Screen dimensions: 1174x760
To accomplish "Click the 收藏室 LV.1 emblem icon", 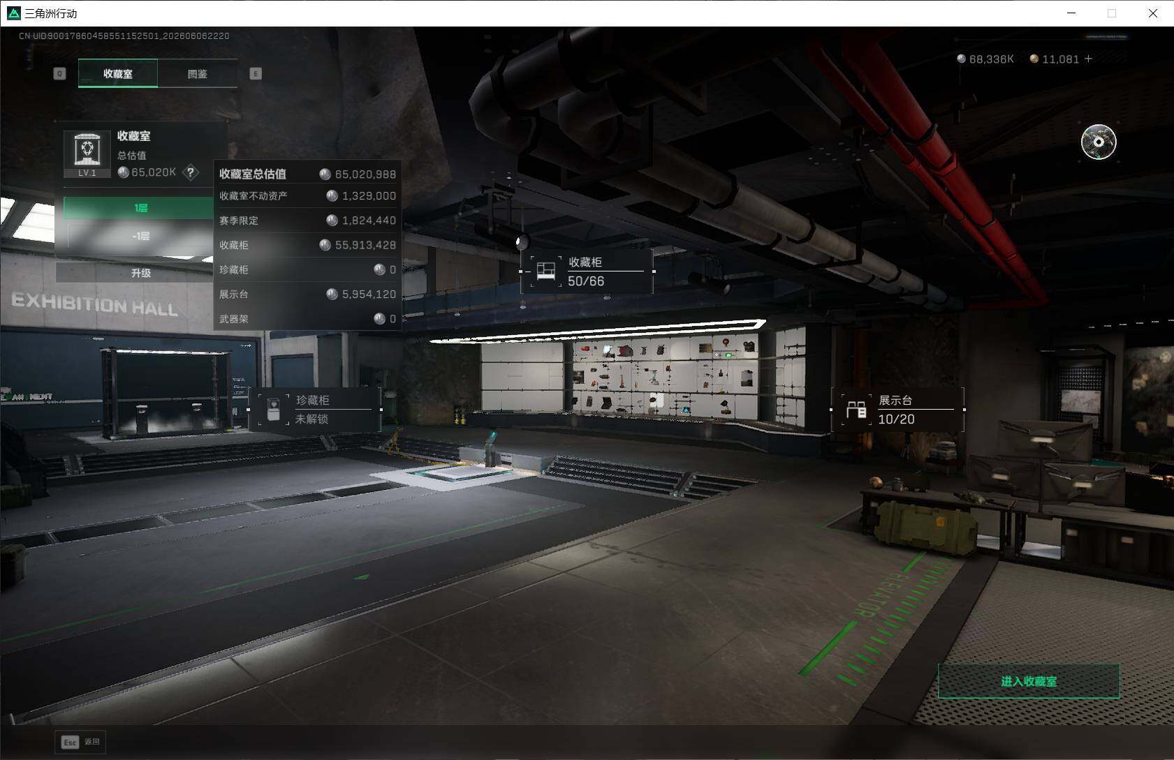I will [87, 154].
